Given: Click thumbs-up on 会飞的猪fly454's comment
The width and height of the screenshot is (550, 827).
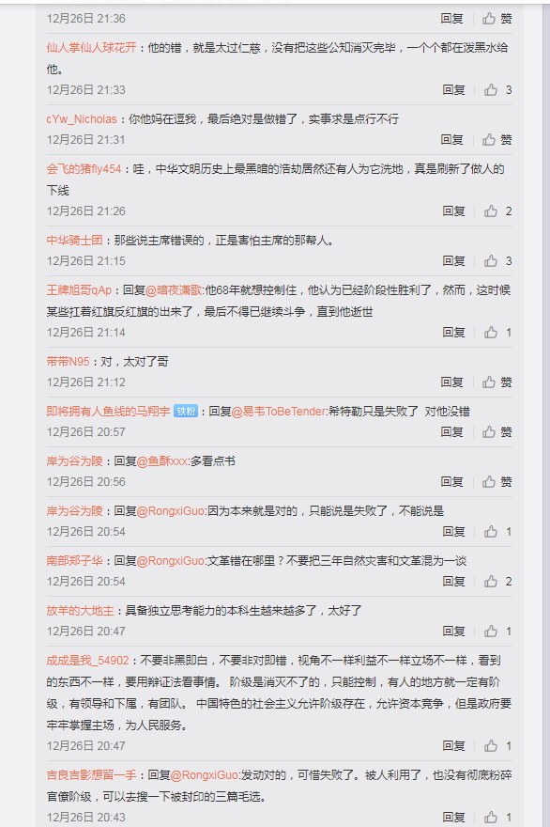Looking at the screenshot, I should (x=497, y=211).
